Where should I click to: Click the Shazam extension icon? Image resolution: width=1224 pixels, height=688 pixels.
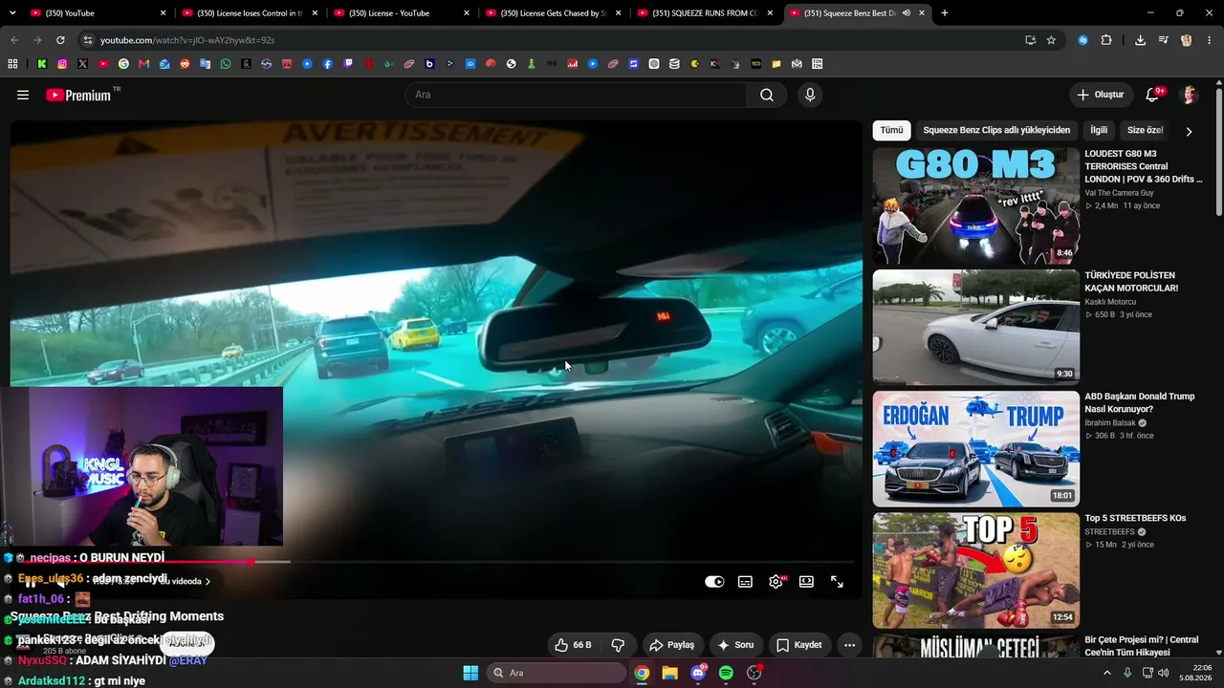[x=1082, y=40]
